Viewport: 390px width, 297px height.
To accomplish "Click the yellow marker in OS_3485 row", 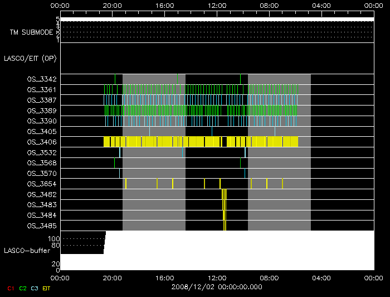I will (x=225, y=226).
